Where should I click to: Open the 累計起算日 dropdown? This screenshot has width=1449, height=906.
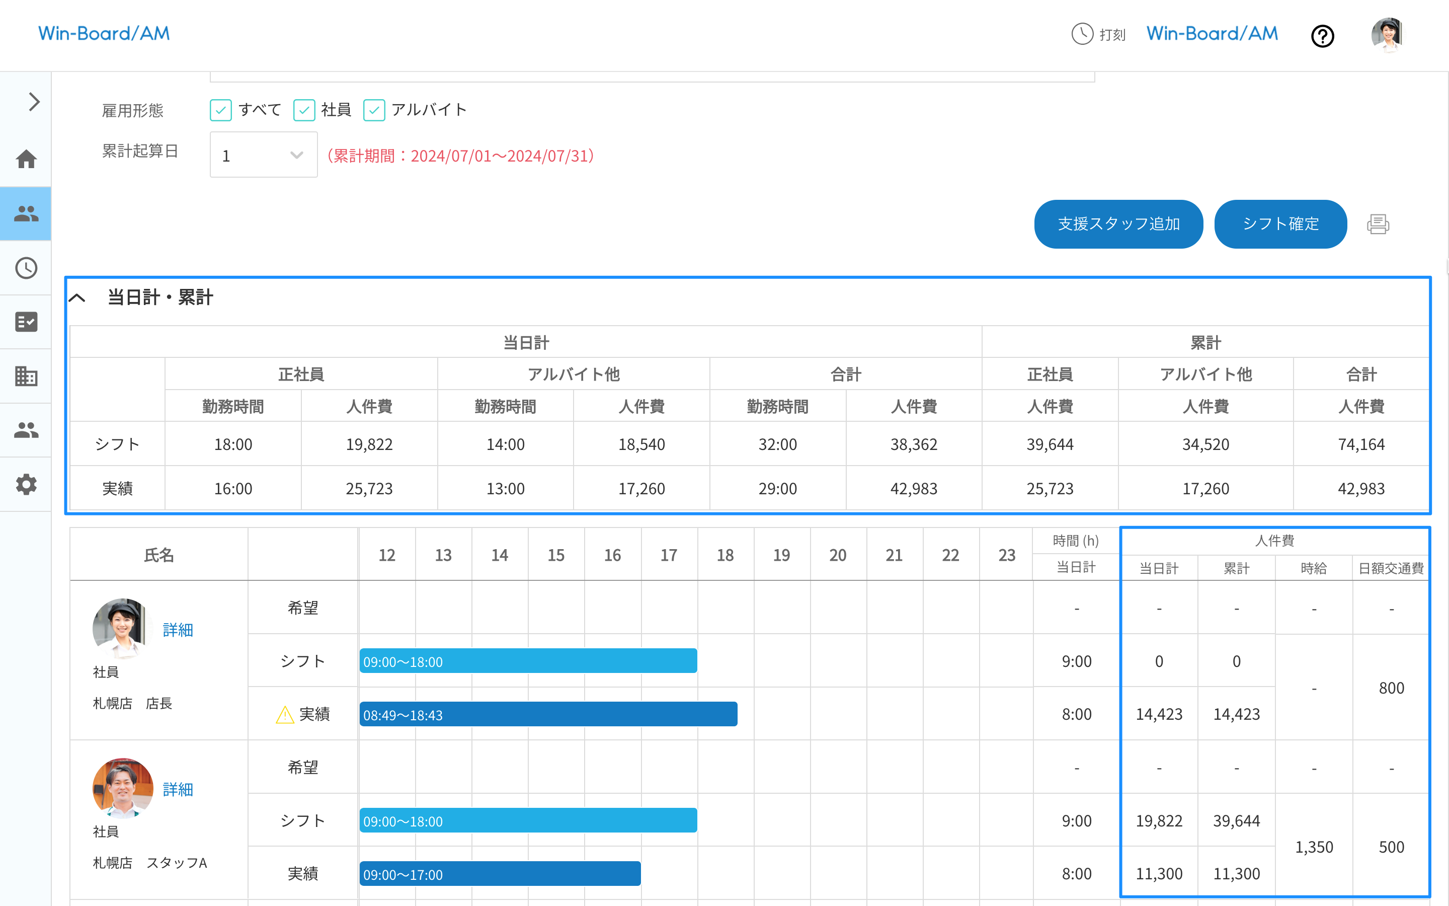point(264,155)
